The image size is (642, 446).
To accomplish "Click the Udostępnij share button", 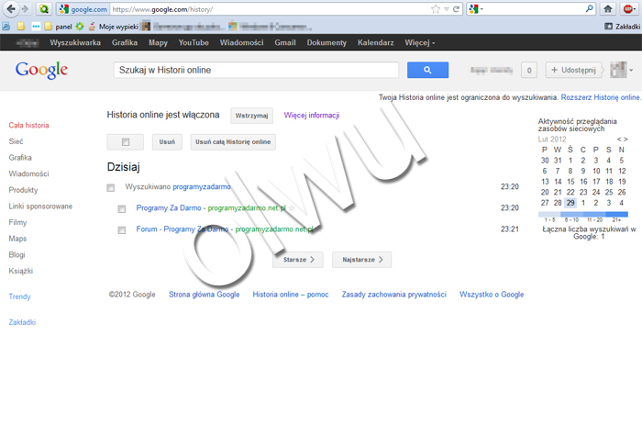I will click(x=573, y=70).
